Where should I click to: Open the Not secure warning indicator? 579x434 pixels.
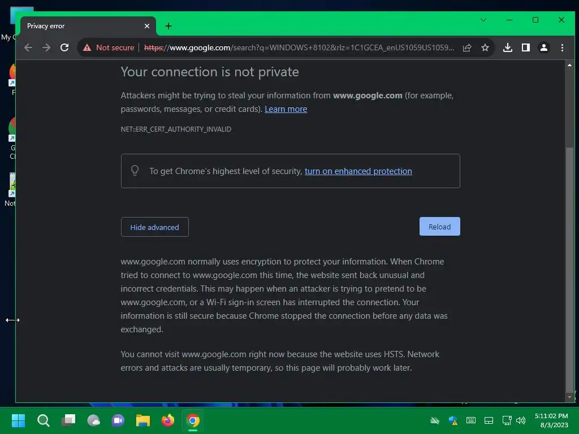pyautogui.click(x=109, y=47)
